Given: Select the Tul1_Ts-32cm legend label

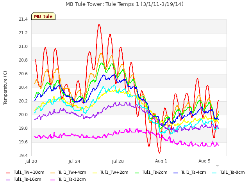Looking at the screenshot, I should pyautogui.click(x=72, y=179).
